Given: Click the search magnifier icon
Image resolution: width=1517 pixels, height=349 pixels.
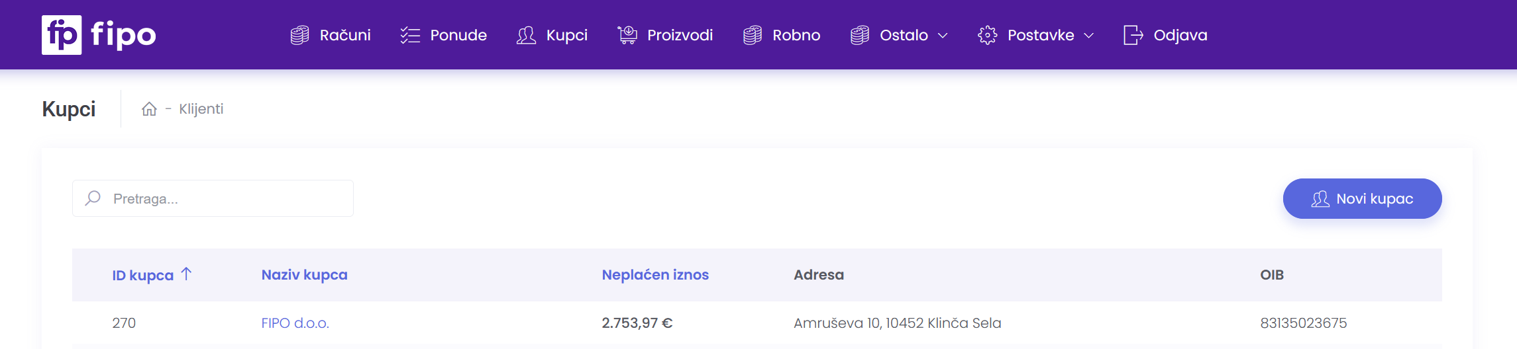Looking at the screenshot, I should pos(93,198).
